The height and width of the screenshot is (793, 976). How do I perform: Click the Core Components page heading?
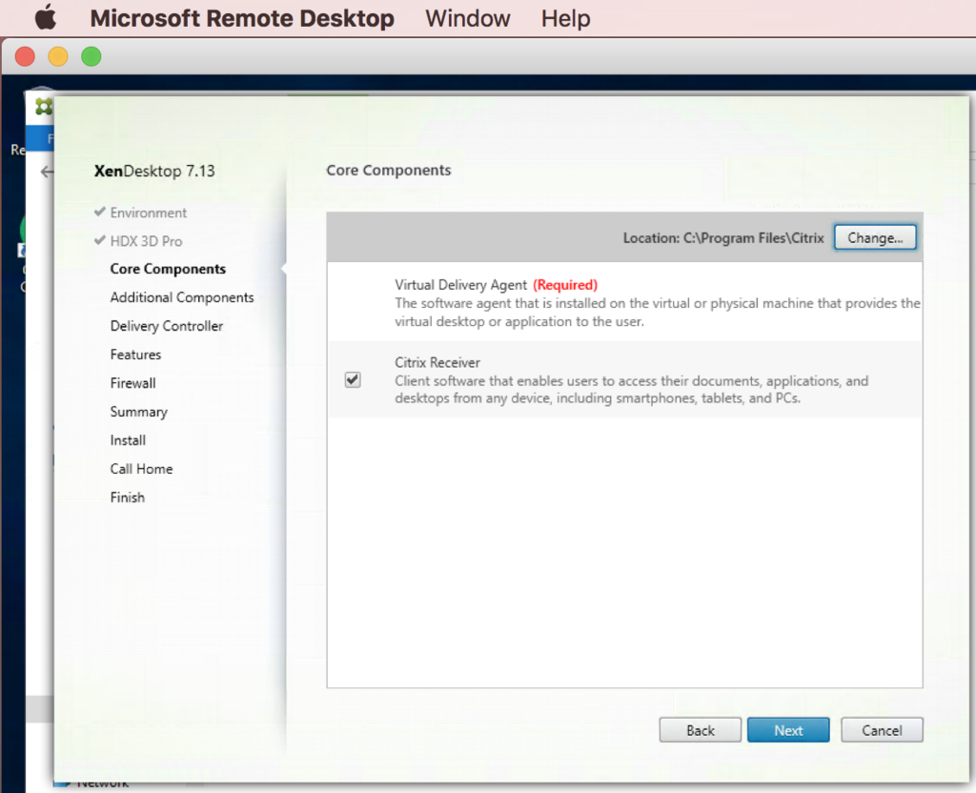(389, 171)
